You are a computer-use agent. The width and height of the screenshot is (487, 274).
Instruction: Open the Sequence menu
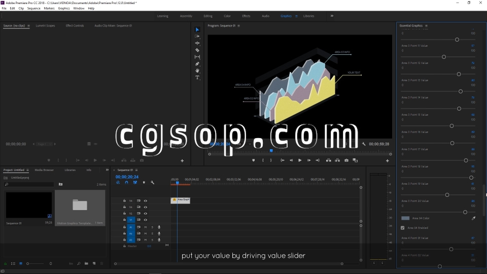point(33,9)
